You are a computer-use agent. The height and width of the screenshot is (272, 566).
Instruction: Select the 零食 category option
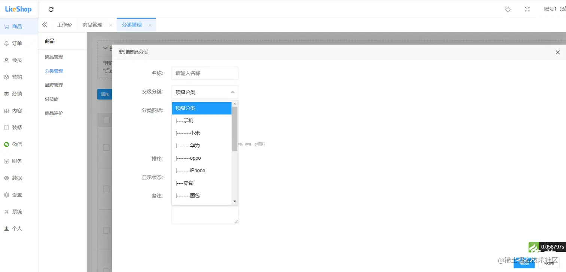(x=202, y=183)
